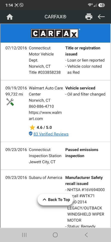Tap the wrench and screwdriver service icon
111x242 pixels.
[x=10, y=102]
